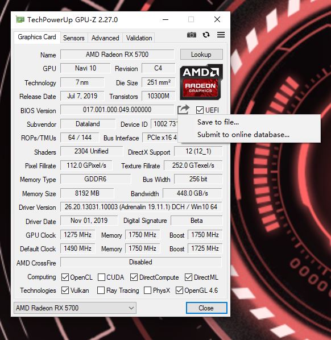Click the Technology value 7 nm
The width and height of the screenshot is (331, 340).
(82, 82)
